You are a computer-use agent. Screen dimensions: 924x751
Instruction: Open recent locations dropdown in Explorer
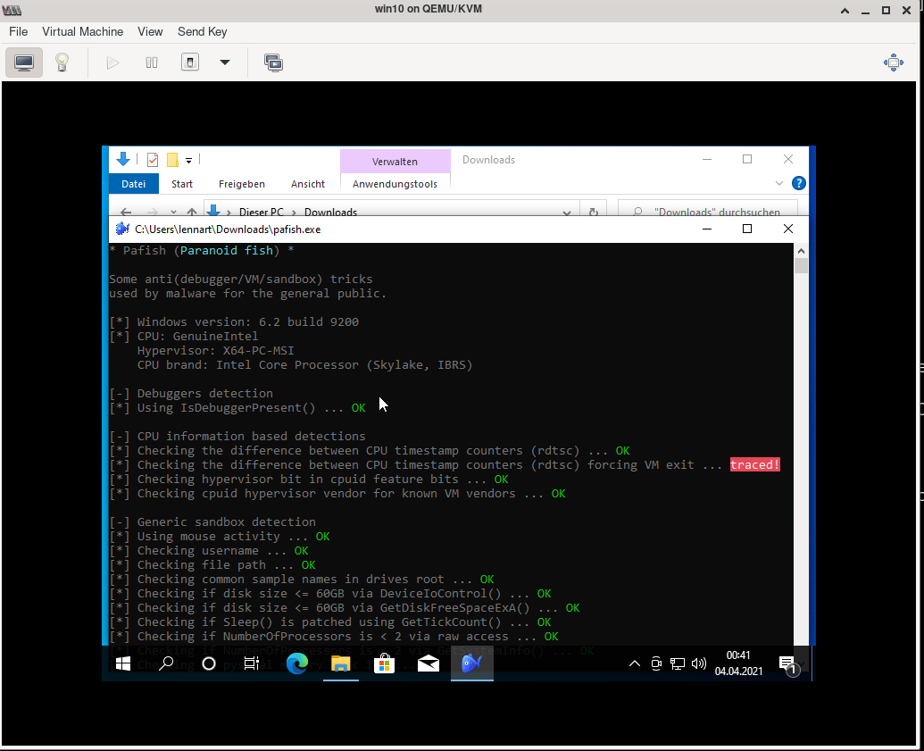pos(173,212)
